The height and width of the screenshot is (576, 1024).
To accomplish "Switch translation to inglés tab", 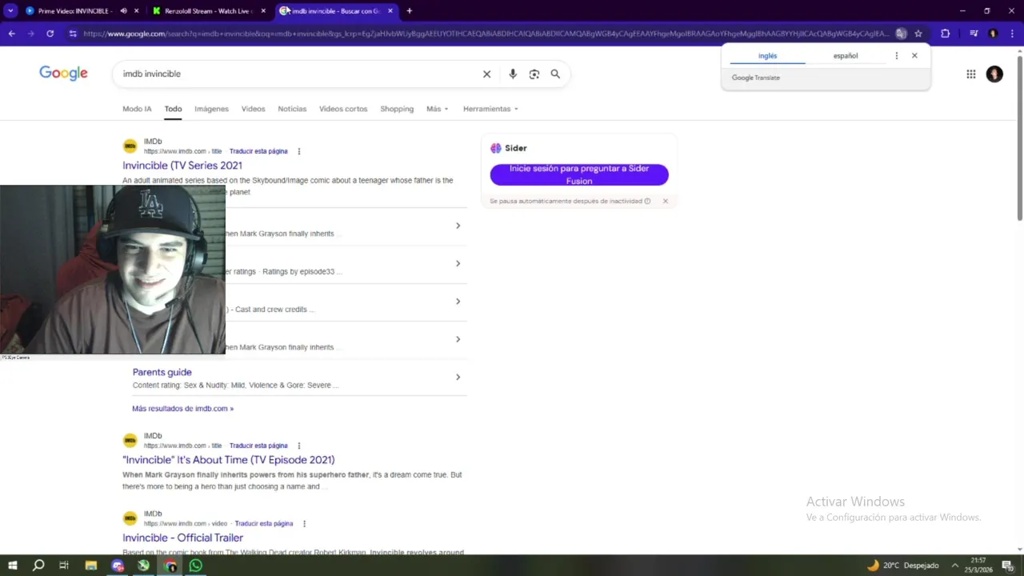I will [767, 56].
